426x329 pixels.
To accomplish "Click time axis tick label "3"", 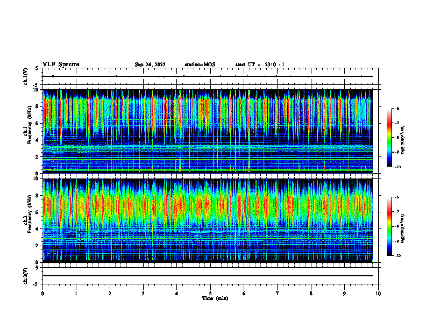I will [143, 294].
